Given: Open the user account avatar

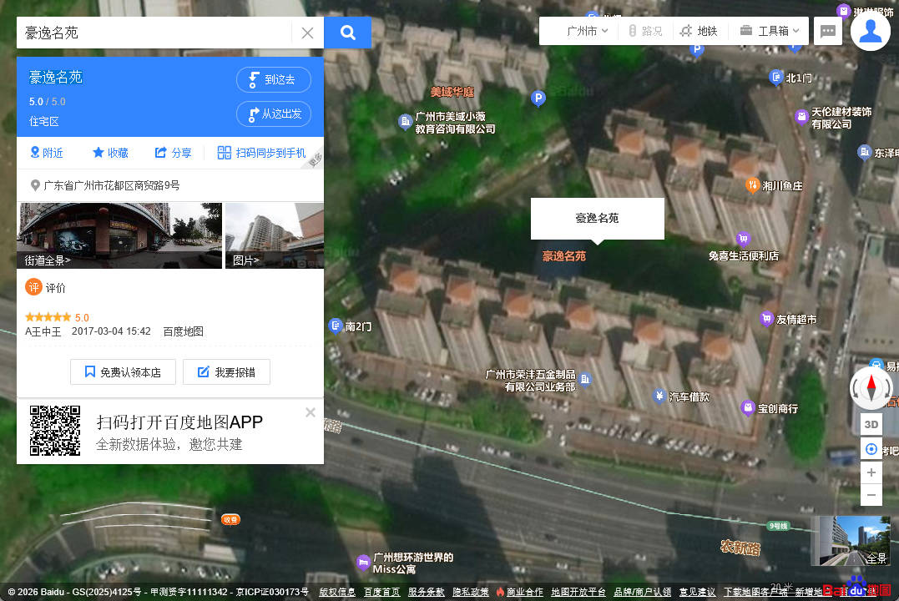Looking at the screenshot, I should pyautogui.click(x=870, y=31).
